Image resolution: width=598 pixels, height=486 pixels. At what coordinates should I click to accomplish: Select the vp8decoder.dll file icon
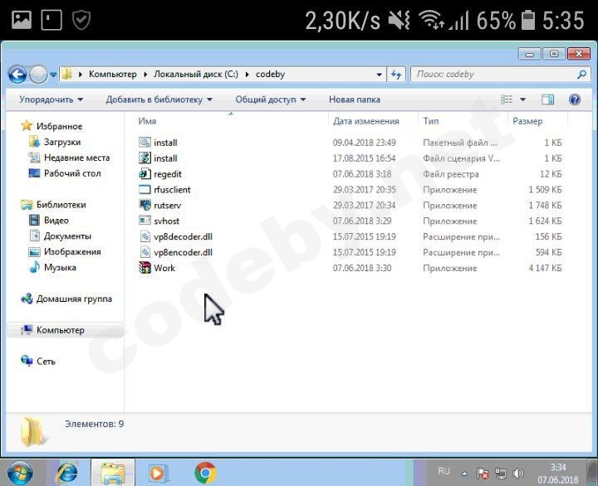coord(145,236)
